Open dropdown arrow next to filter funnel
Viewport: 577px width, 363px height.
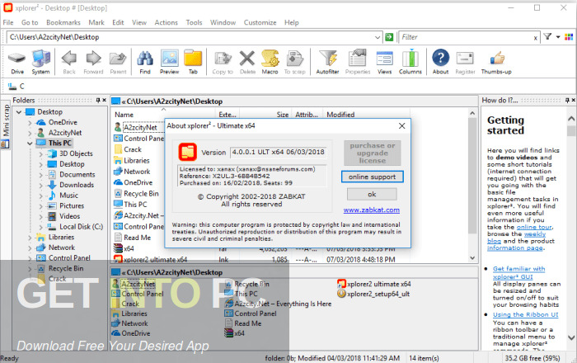(558, 37)
